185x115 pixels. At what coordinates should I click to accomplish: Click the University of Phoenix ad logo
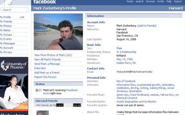pyautogui.click(x=14, y=65)
